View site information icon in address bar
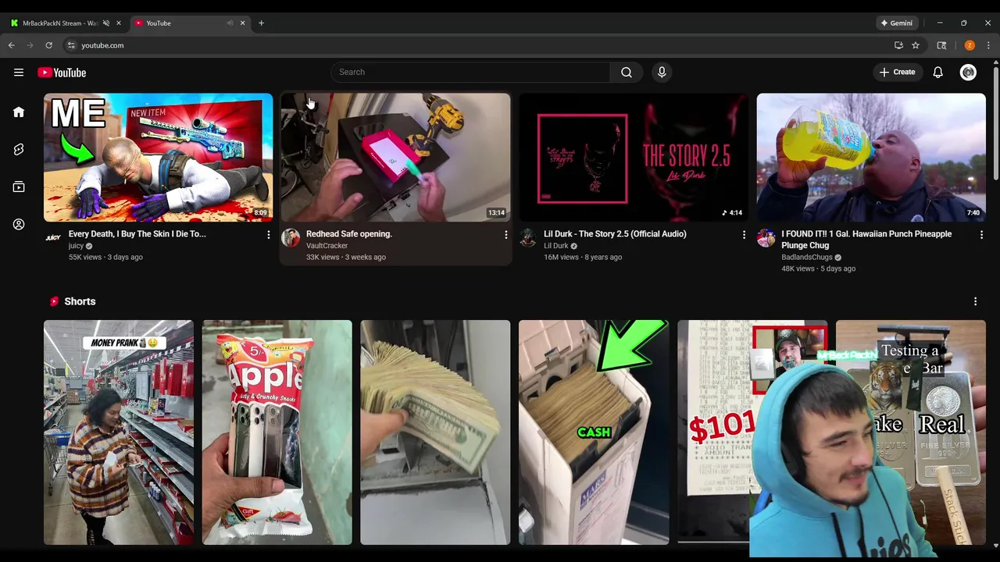This screenshot has width=1000, height=562. point(71,45)
